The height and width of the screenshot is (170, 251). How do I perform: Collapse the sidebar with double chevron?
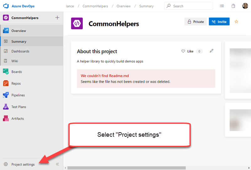(x=57, y=164)
